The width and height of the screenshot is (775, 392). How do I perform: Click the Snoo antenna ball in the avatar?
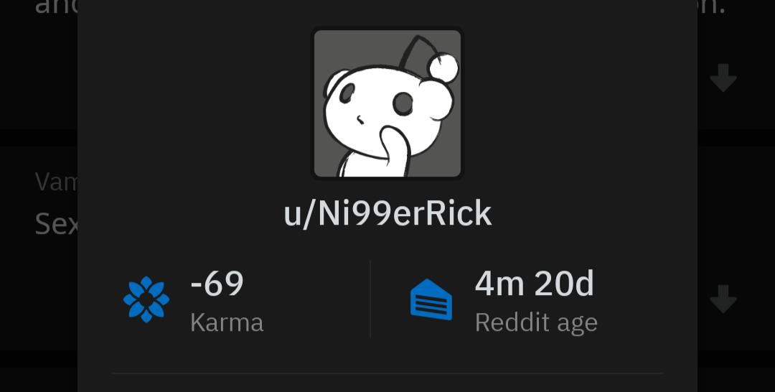(443, 67)
